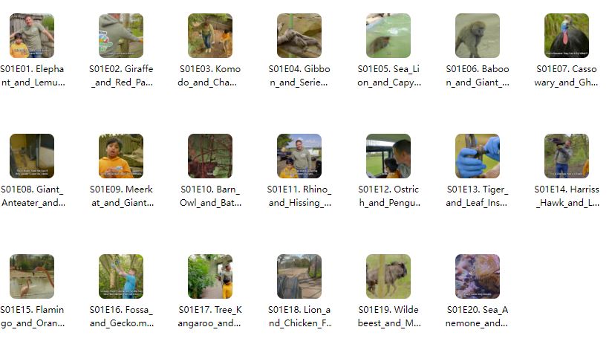The width and height of the screenshot is (612, 350).
Task: Click the S01E04 Gibbon video thumbnail
Action: 299,36
